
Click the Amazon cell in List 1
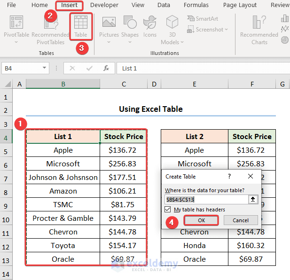click(x=63, y=191)
